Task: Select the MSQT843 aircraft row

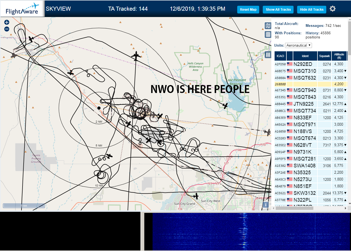Action: [311, 97]
